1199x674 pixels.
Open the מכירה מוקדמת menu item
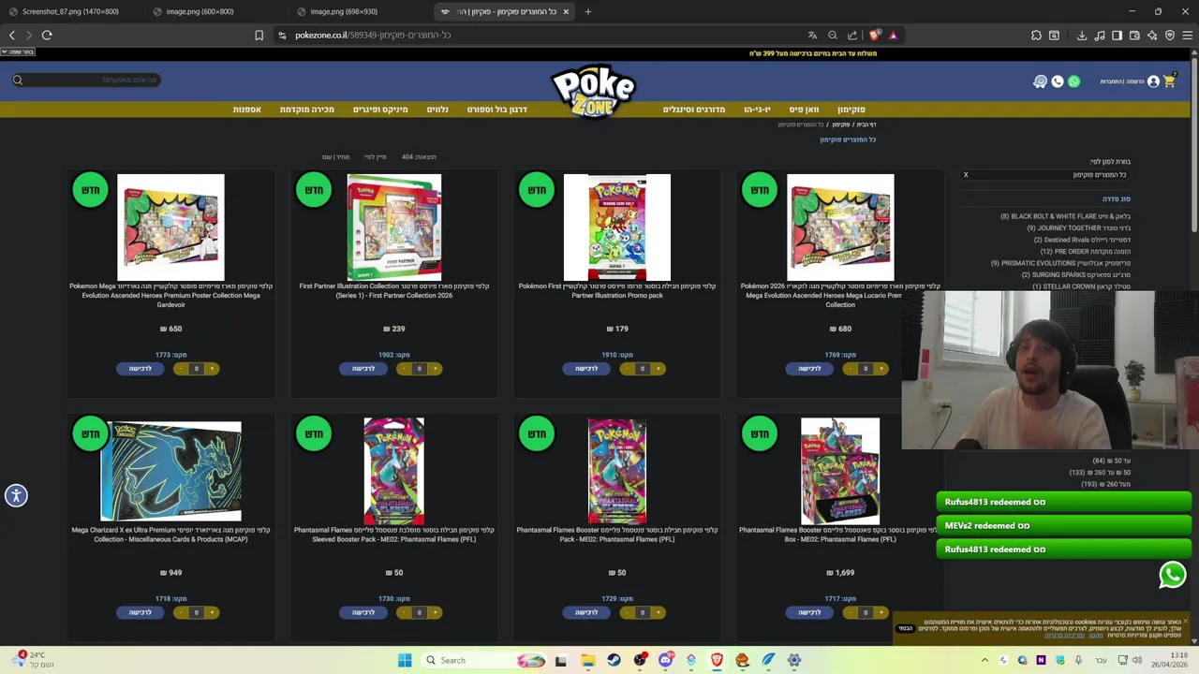click(x=306, y=110)
